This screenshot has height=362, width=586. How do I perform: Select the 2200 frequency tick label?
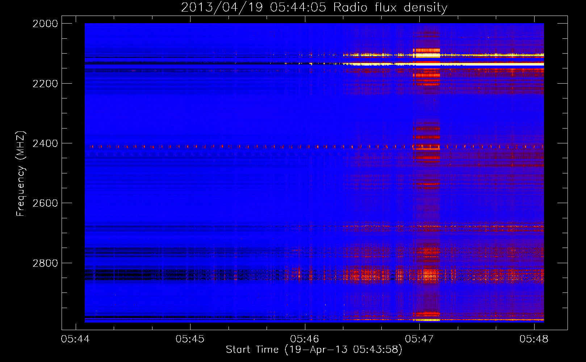[x=45, y=84]
